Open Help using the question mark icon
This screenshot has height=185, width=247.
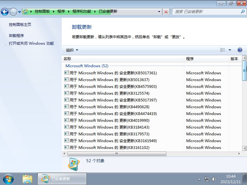pyautogui.click(x=240, y=50)
